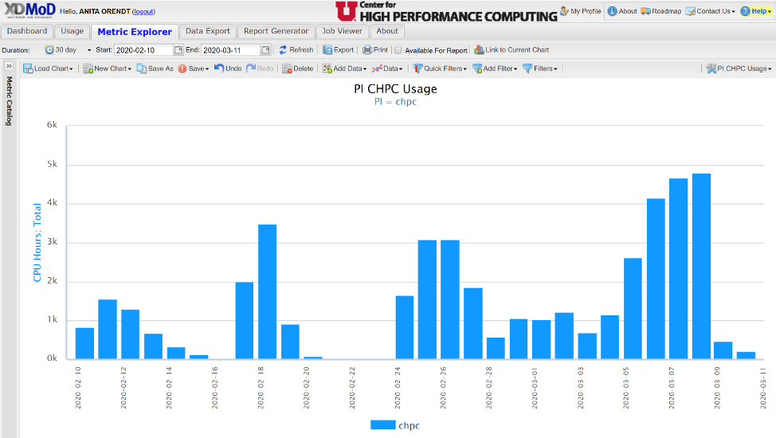
Task: Click the logout link
Action: 143,12
